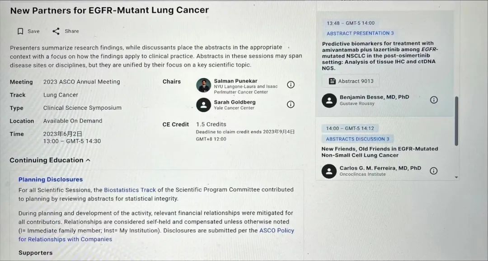Viewport: 488px width, 261px height.
Task: Click Carlos Ferreira's avatar icon
Action: click(329, 171)
